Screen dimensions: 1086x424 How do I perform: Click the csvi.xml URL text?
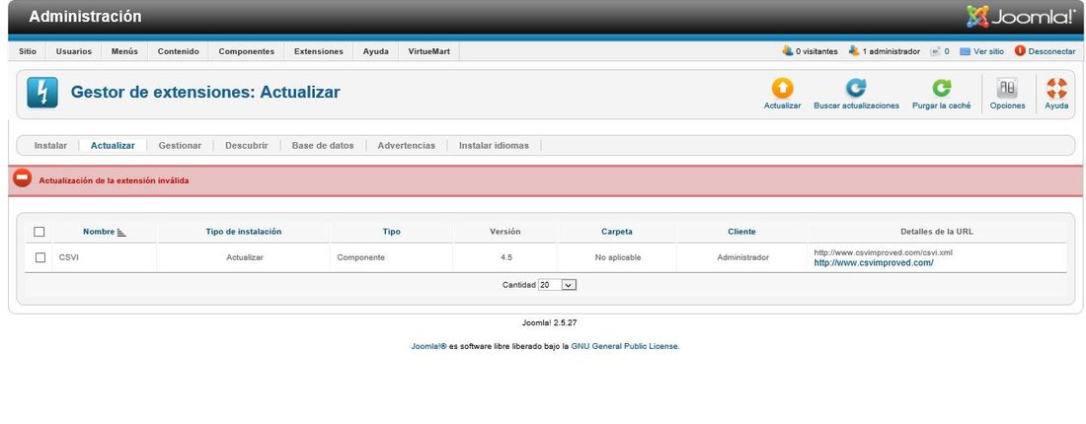tap(883, 252)
